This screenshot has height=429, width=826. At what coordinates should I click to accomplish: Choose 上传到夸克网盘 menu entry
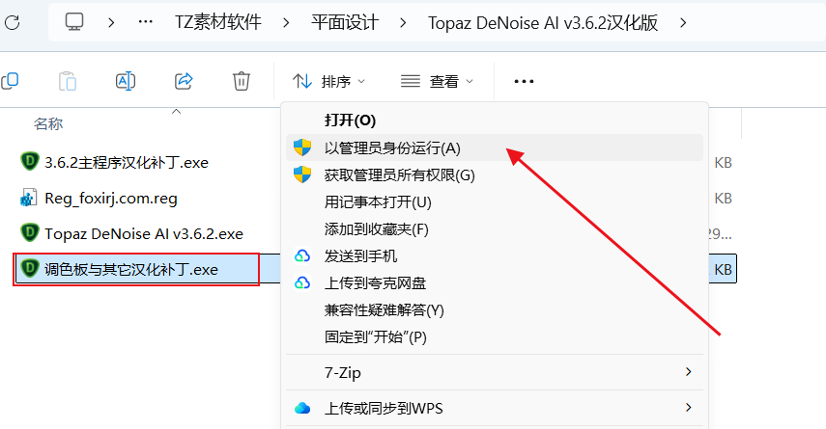pos(495,283)
